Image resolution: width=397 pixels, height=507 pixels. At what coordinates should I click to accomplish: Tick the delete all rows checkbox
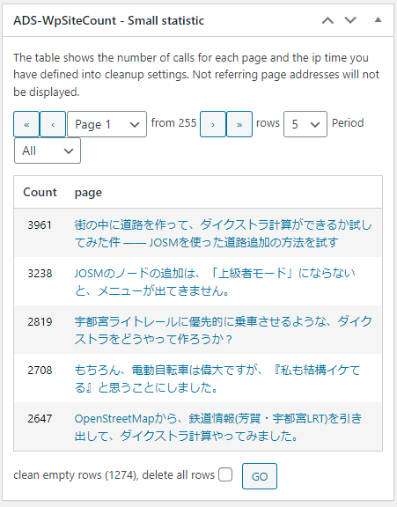click(x=225, y=475)
